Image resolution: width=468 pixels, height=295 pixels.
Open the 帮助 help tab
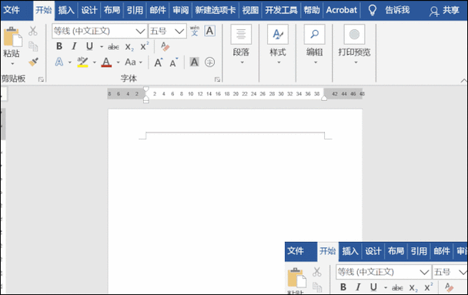(x=312, y=10)
